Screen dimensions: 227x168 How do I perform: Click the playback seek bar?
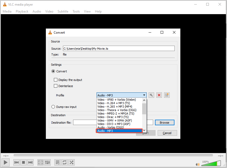[113, 155]
